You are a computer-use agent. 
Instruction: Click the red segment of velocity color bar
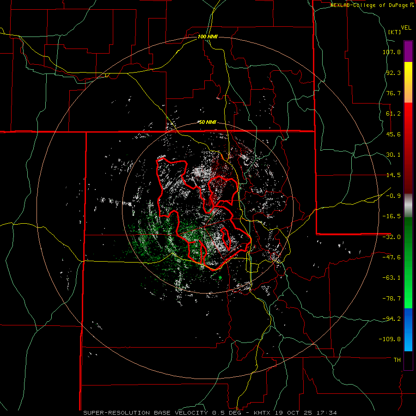coord(408,148)
